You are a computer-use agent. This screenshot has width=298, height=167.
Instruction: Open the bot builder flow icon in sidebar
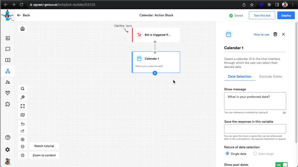tap(8, 71)
